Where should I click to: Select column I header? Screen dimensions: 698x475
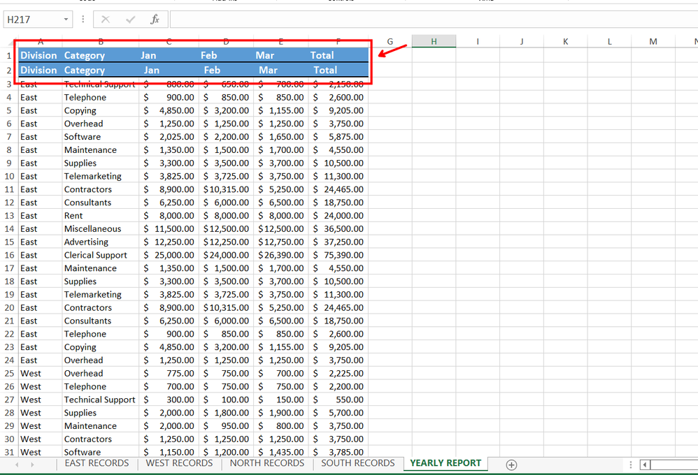478,41
